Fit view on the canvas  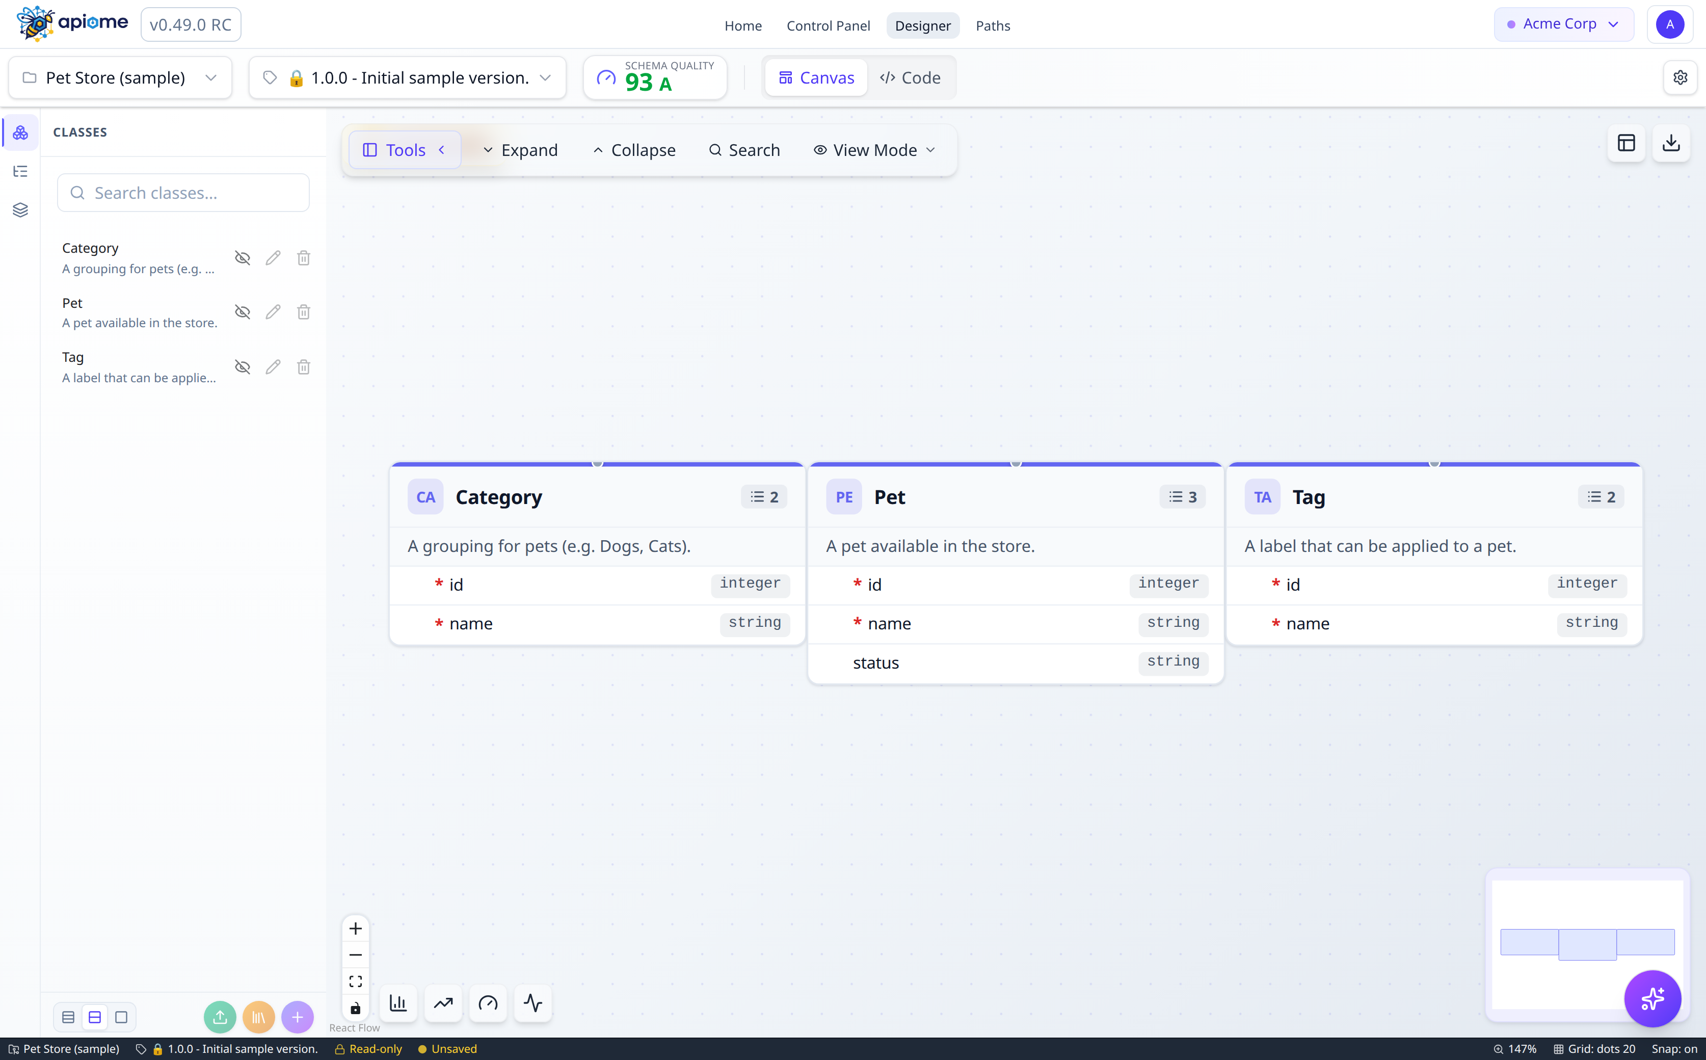[355, 982]
